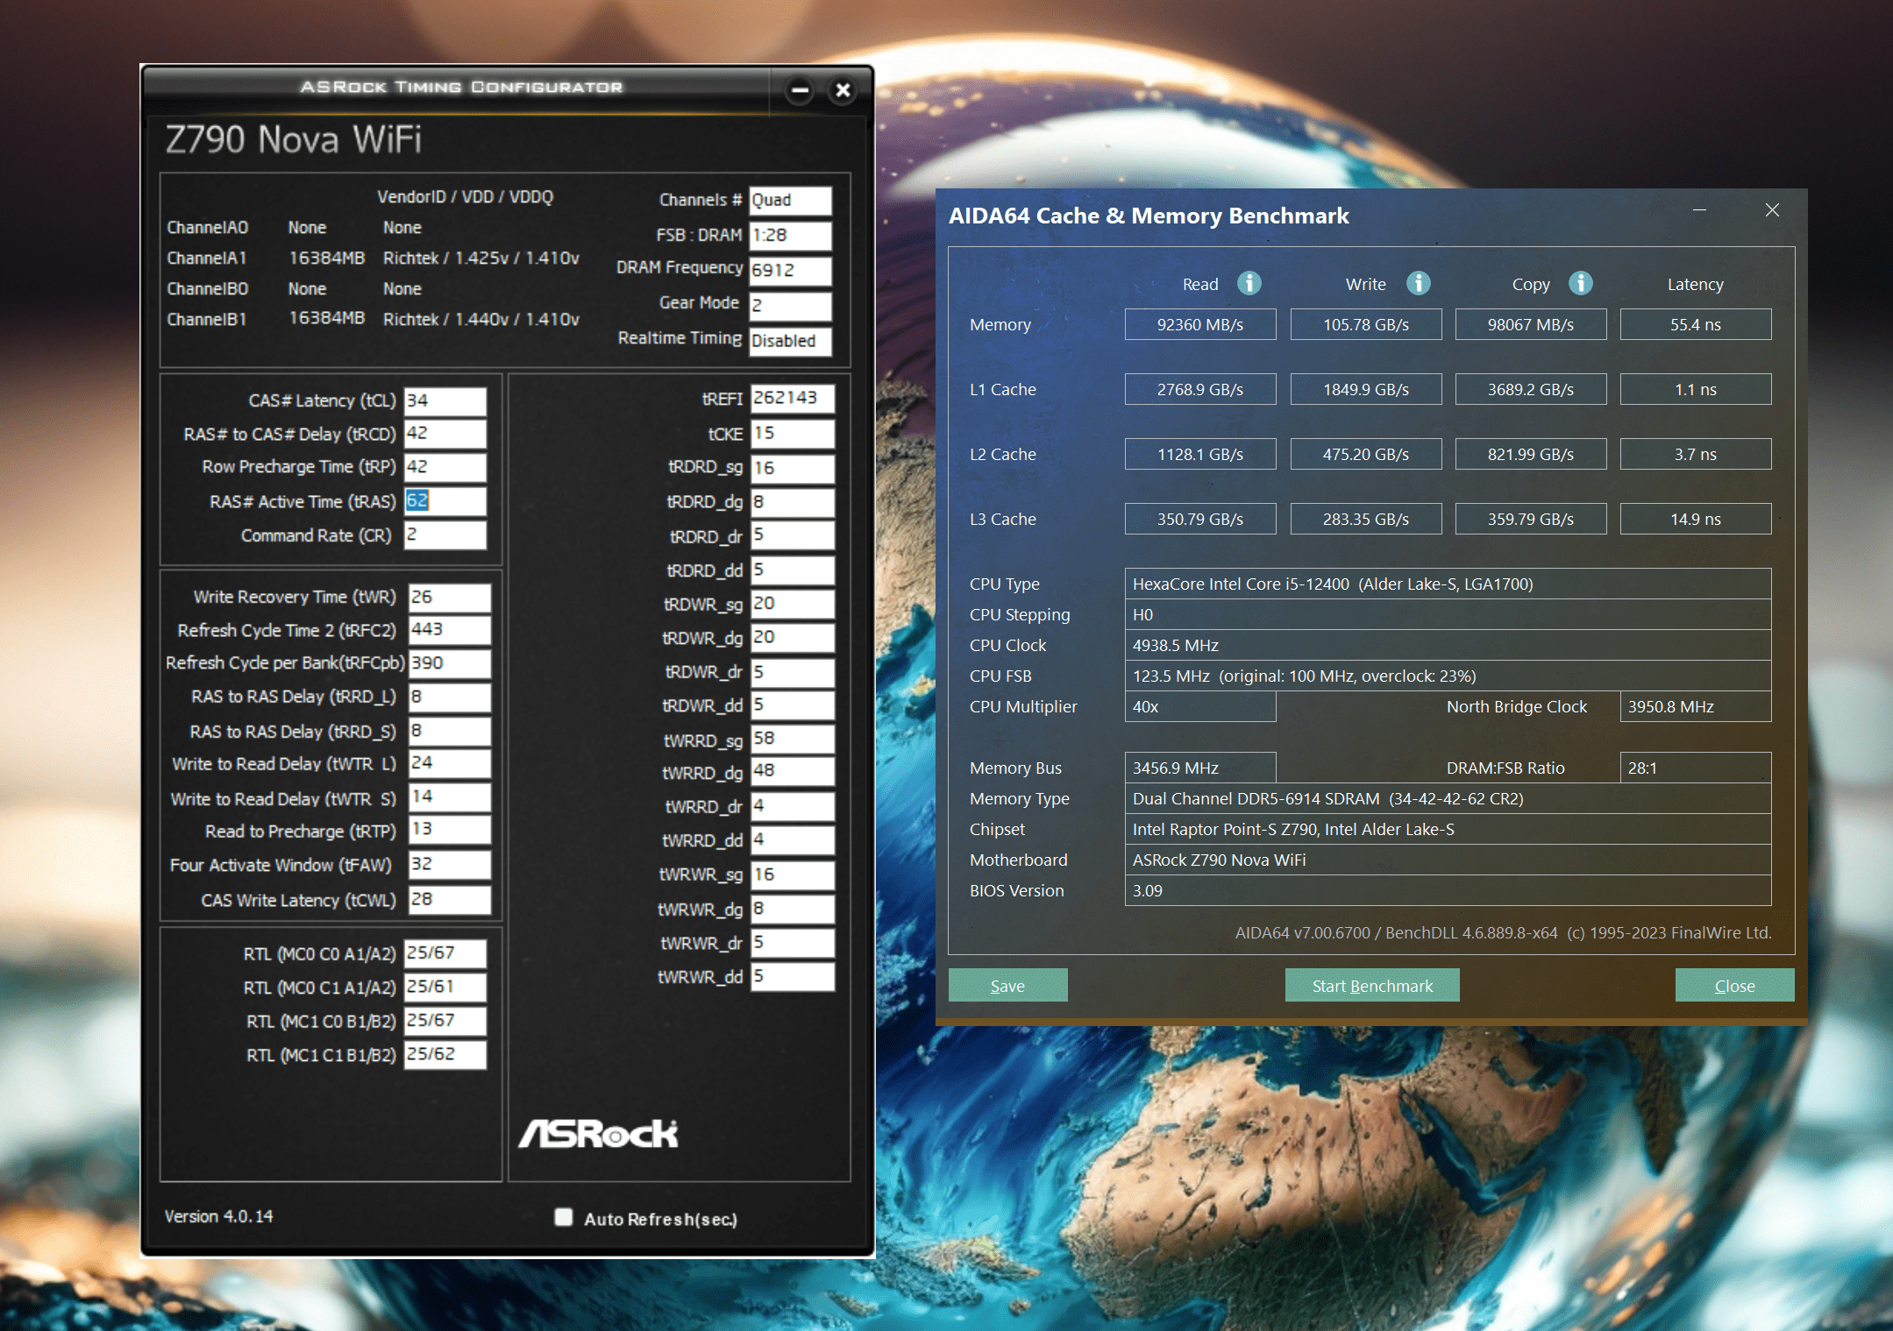Click the Refresh Cycle Time 2 (tRFC2) field
Screen dimensions: 1893x1331
pyautogui.click(x=450, y=630)
